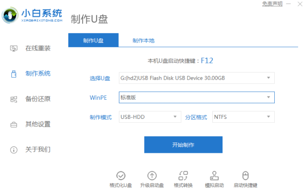Open the 选择U盘 drive dropdown
The width and height of the screenshot is (304, 188).
coord(197,78)
